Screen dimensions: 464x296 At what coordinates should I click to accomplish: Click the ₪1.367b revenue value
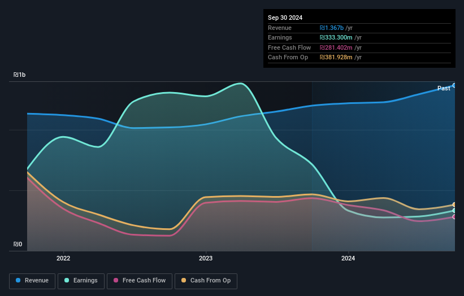click(331, 28)
